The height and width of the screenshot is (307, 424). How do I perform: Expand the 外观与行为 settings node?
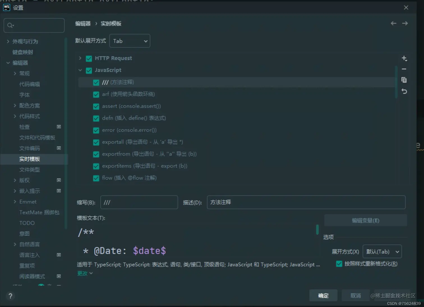[x=8, y=41]
